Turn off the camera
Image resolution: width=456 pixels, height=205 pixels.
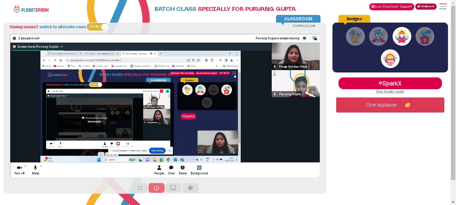click(x=19, y=170)
